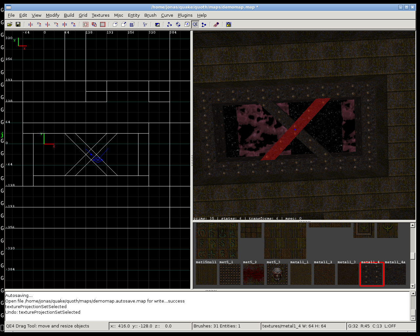Click the console log scroll up arrow

coord(413,294)
